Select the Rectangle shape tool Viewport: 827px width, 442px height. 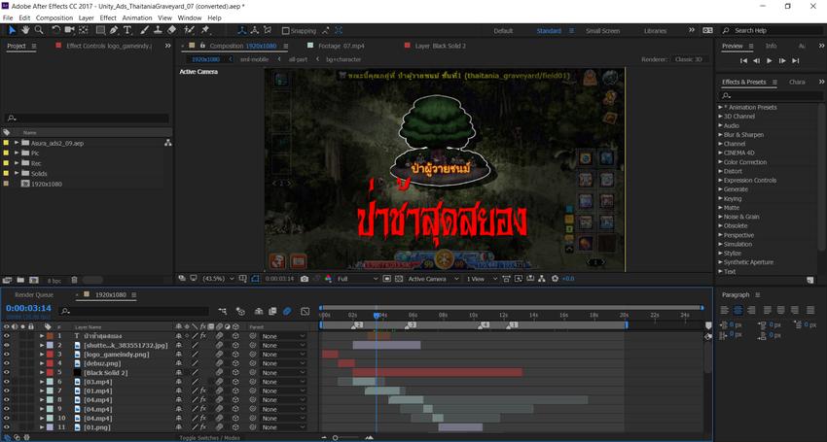[100, 30]
